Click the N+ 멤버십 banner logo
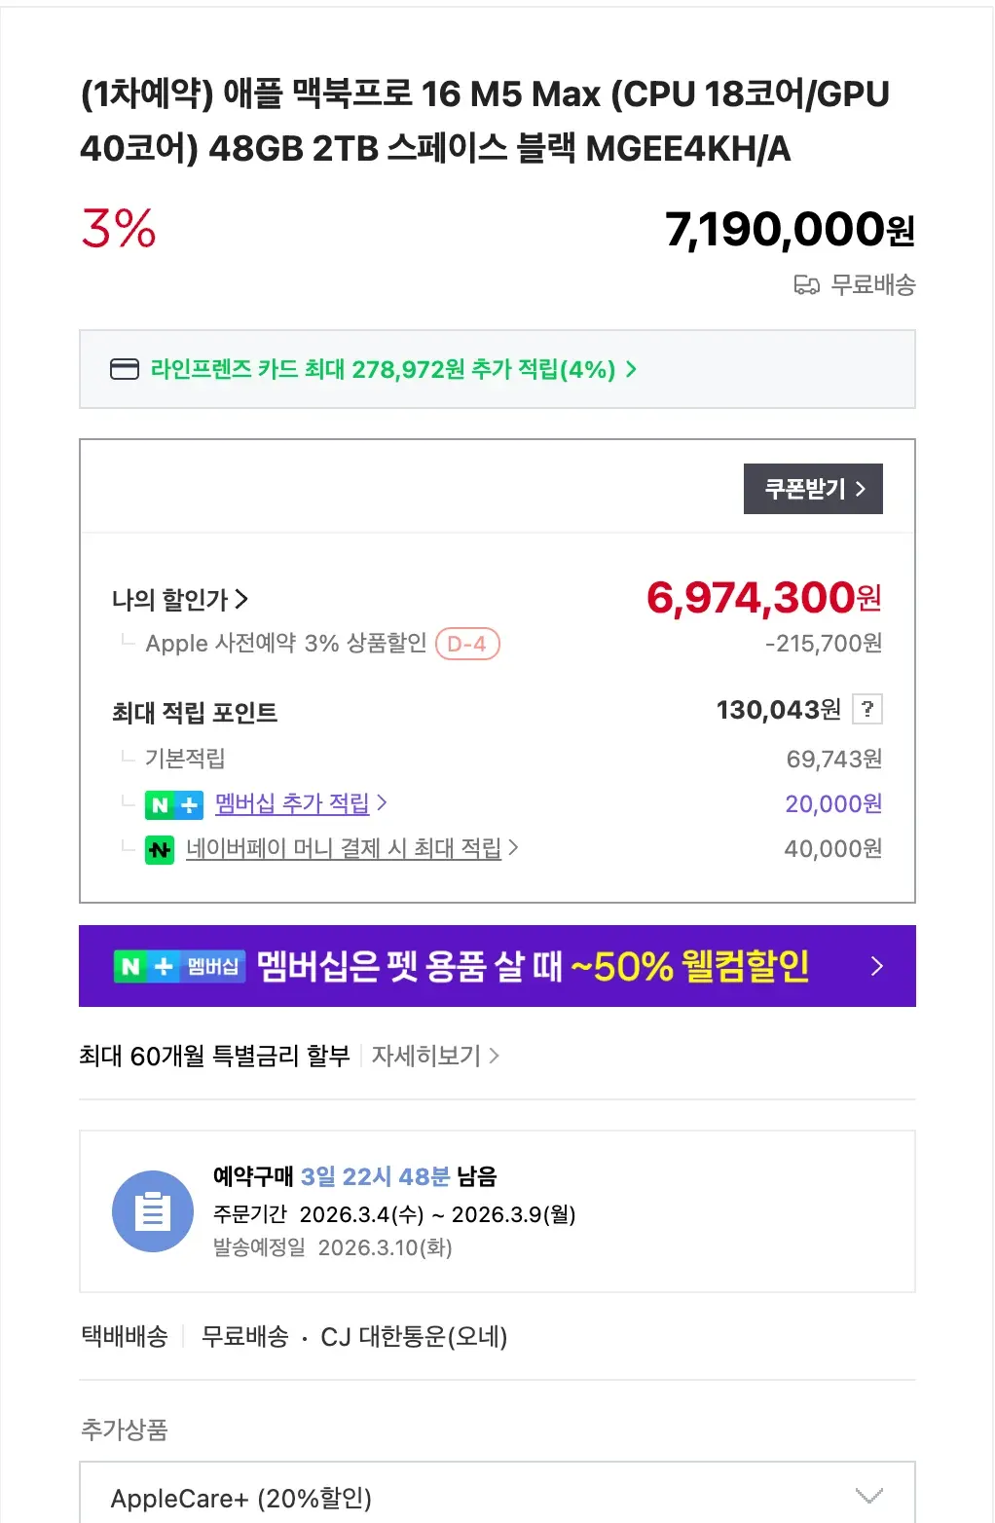The height and width of the screenshot is (1523, 995). tap(179, 966)
